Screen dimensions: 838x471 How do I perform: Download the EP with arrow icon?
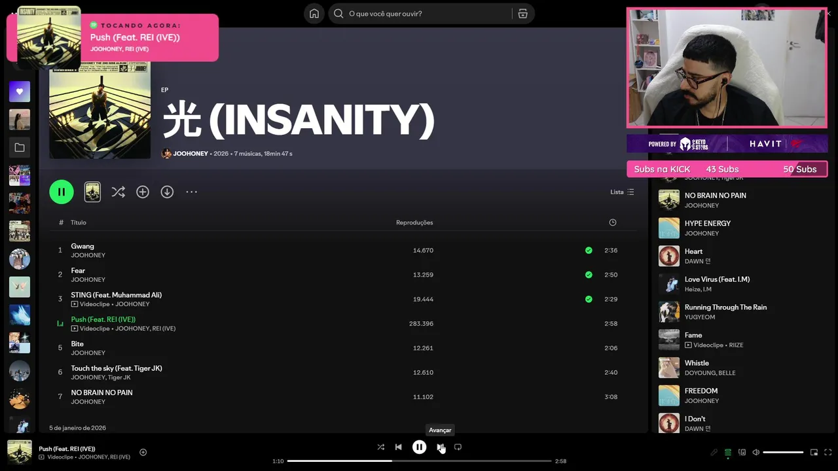167,192
